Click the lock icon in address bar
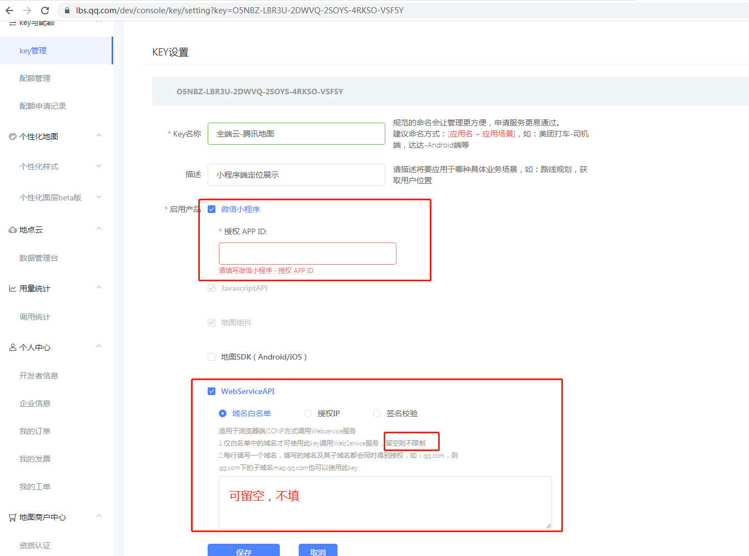749x556 pixels. pos(67,11)
